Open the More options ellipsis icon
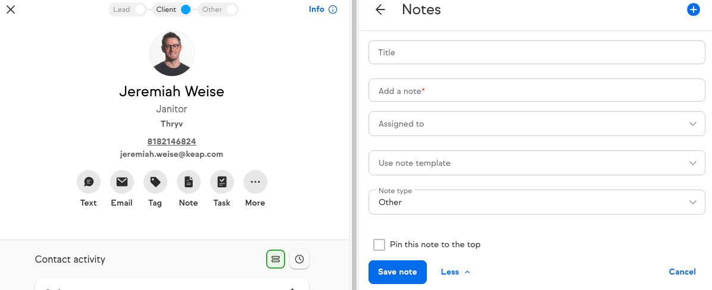The width and height of the screenshot is (712, 290). click(255, 182)
